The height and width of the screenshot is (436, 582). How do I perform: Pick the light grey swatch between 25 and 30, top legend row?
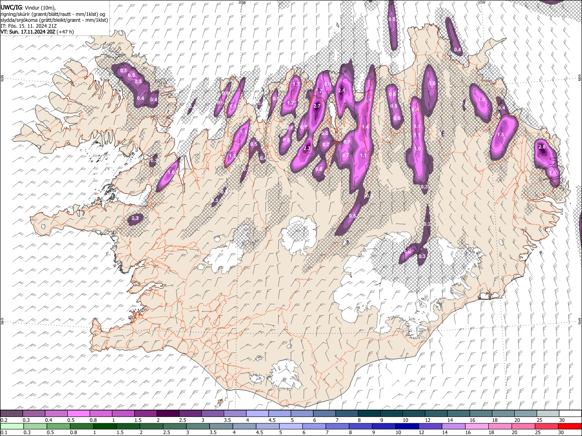pyautogui.click(x=548, y=414)
